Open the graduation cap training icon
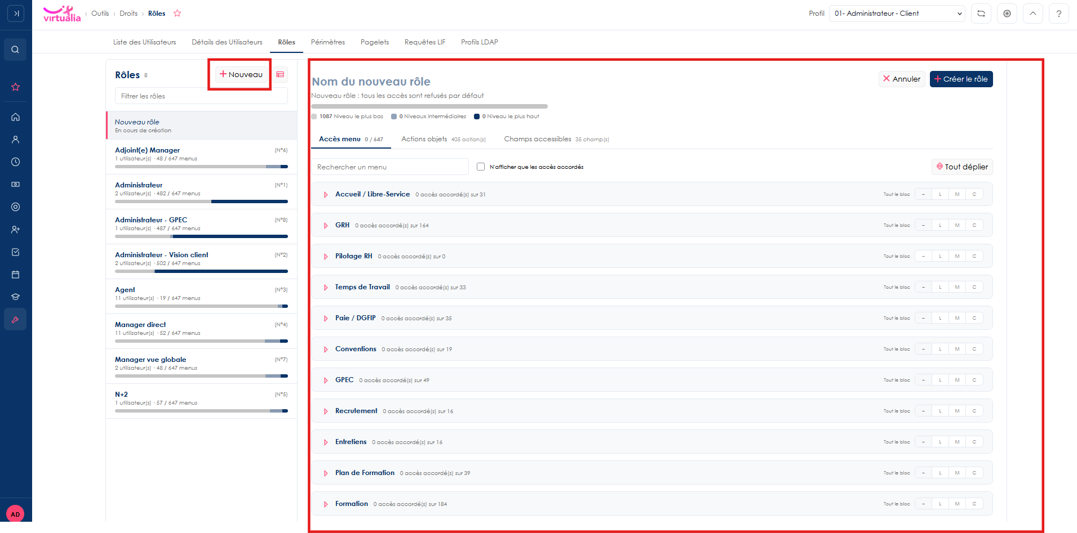Image resolution: width=1077 pixels, height=533 pixels. (15, 297)
